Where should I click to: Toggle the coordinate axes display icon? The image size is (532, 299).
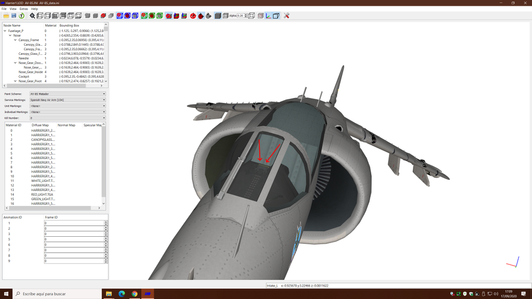point(268,15)
